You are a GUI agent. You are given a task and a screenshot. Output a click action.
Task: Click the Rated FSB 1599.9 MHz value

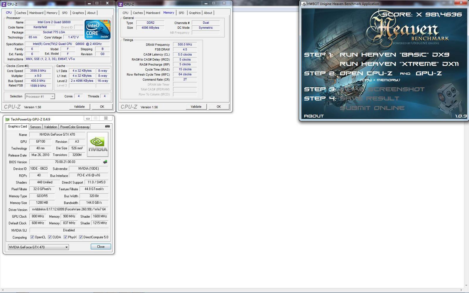point(38,86)
